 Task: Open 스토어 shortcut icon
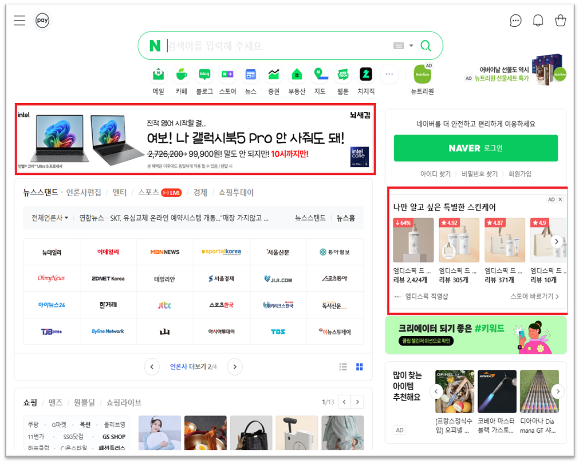pyautogui.click(x=228, y=74)
